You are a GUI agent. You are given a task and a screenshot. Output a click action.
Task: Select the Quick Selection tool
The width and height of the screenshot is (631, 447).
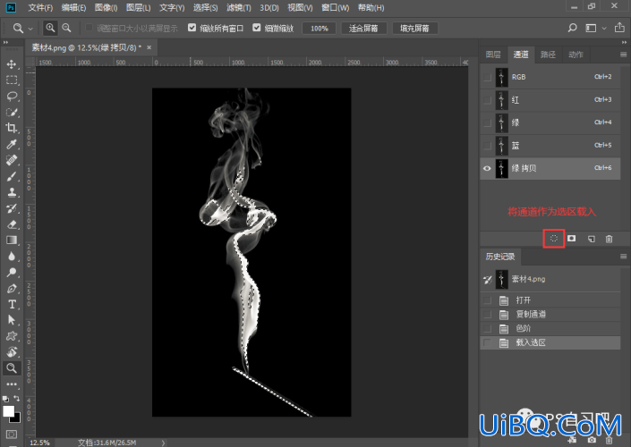(x=12, y=112)
